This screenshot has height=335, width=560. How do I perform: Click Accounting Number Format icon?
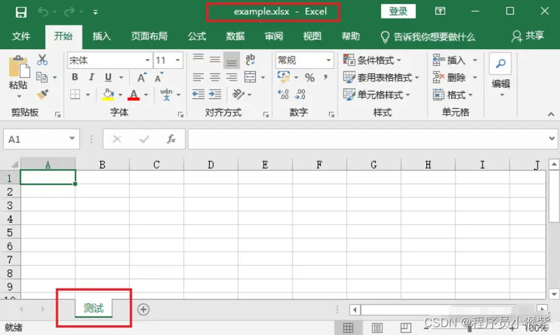click(283, 77)
